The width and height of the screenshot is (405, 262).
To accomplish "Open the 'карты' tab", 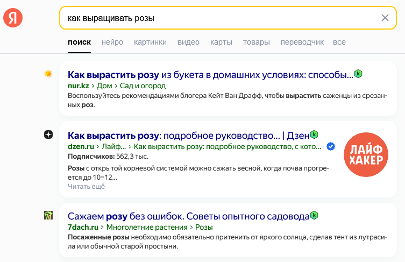I will pyautogui.click(x=221, y=42).
